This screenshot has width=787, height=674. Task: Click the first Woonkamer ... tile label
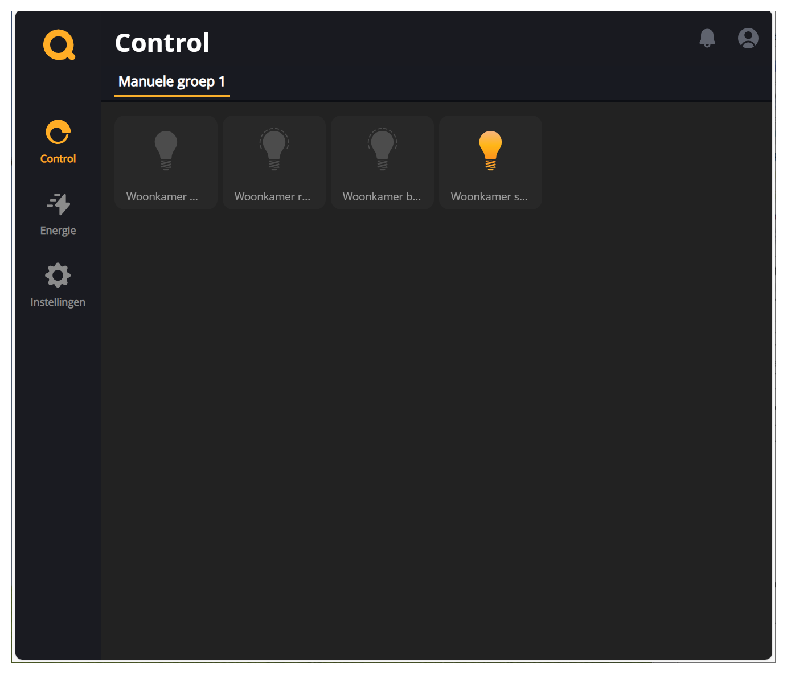(x=162, y=196)
